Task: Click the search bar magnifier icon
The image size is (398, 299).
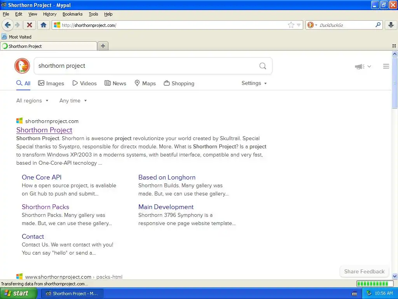Action: click(x=378, y=25)
